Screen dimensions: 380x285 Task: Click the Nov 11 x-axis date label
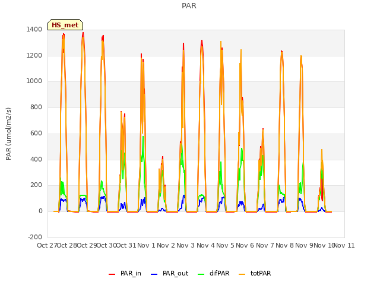pos(344,245)
